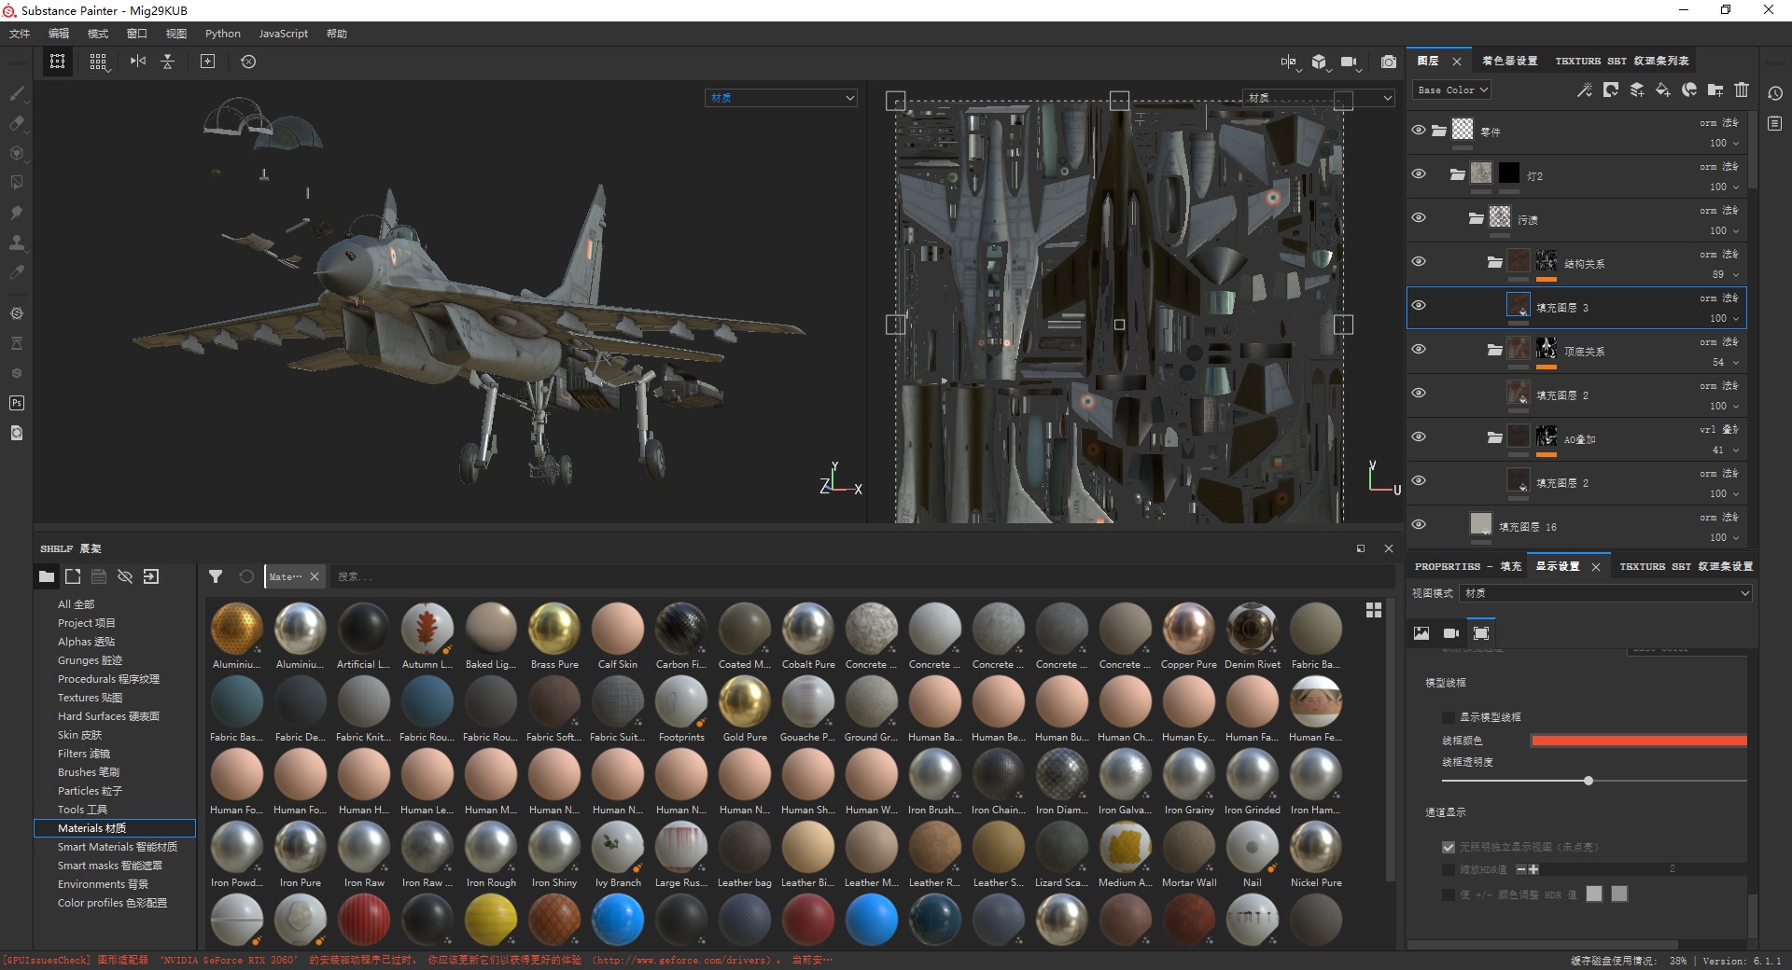
Task: Open the 文件 menu
Action: click(x=20, y=34)
